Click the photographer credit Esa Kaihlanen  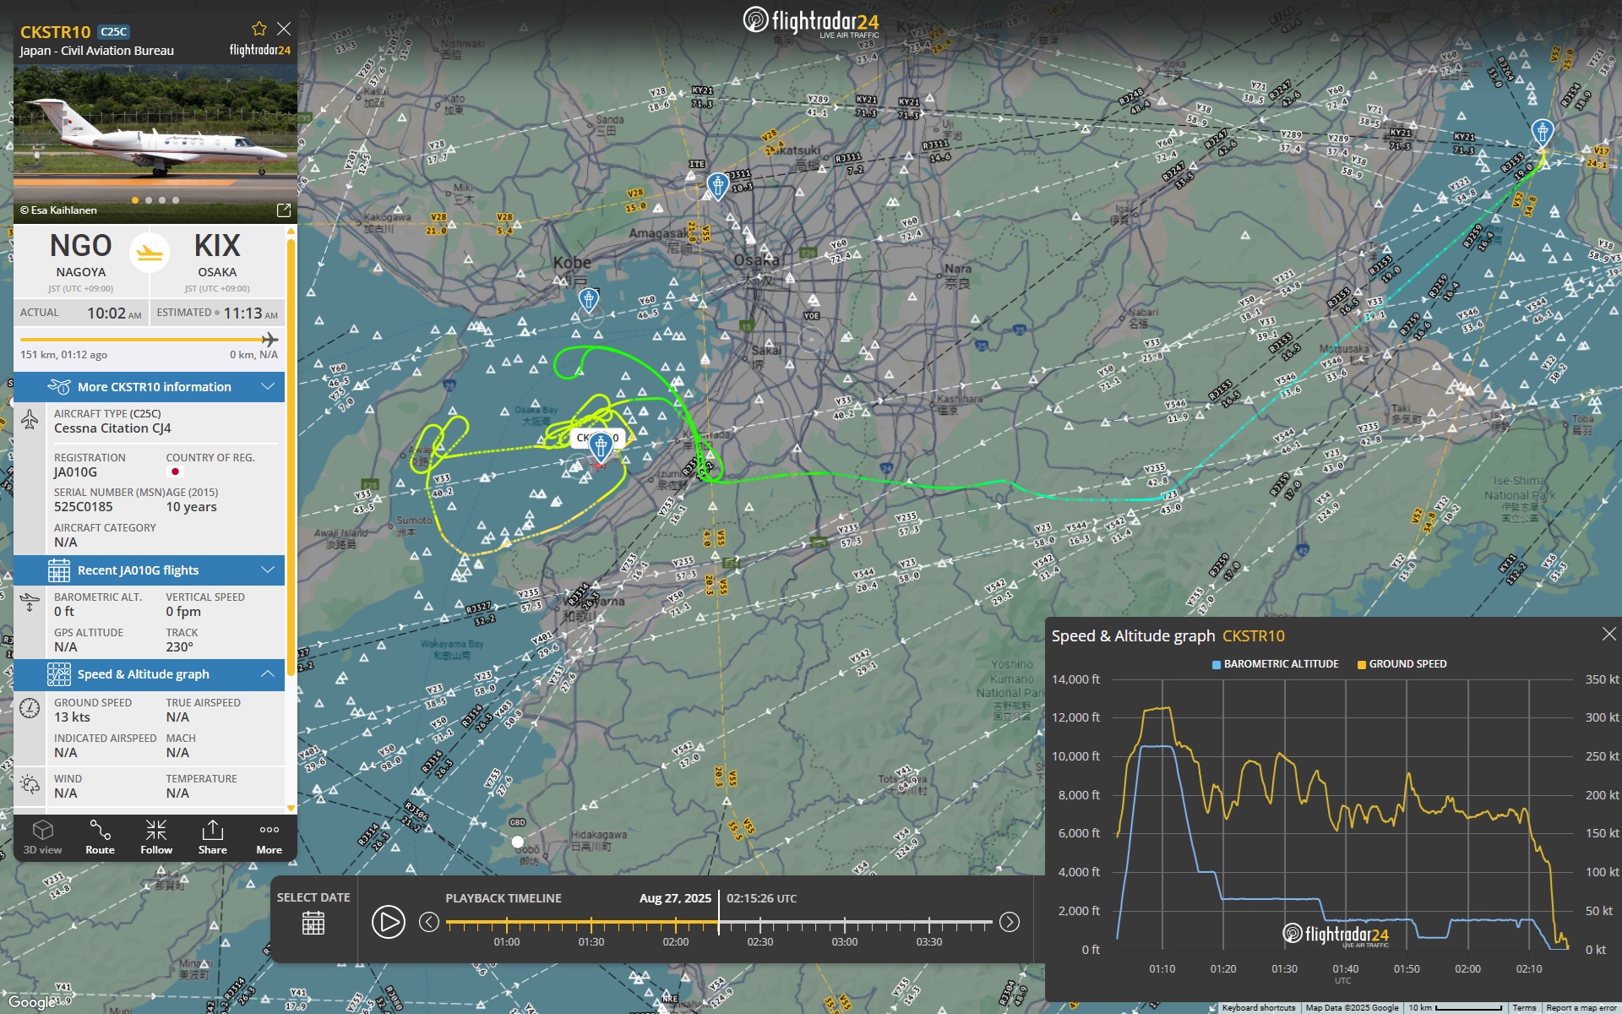(x=59, y=210)
